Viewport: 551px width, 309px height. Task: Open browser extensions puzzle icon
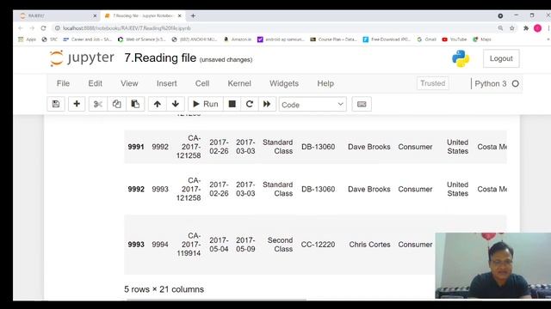[x=526, y=28]
